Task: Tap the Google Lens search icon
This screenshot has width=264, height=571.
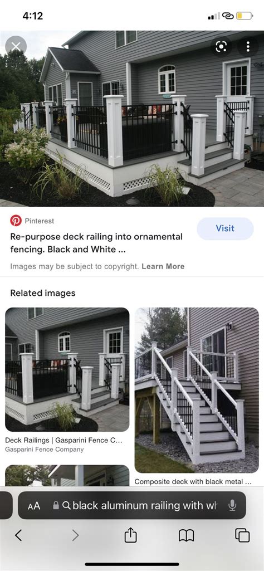Action: (x=221, y=46)
